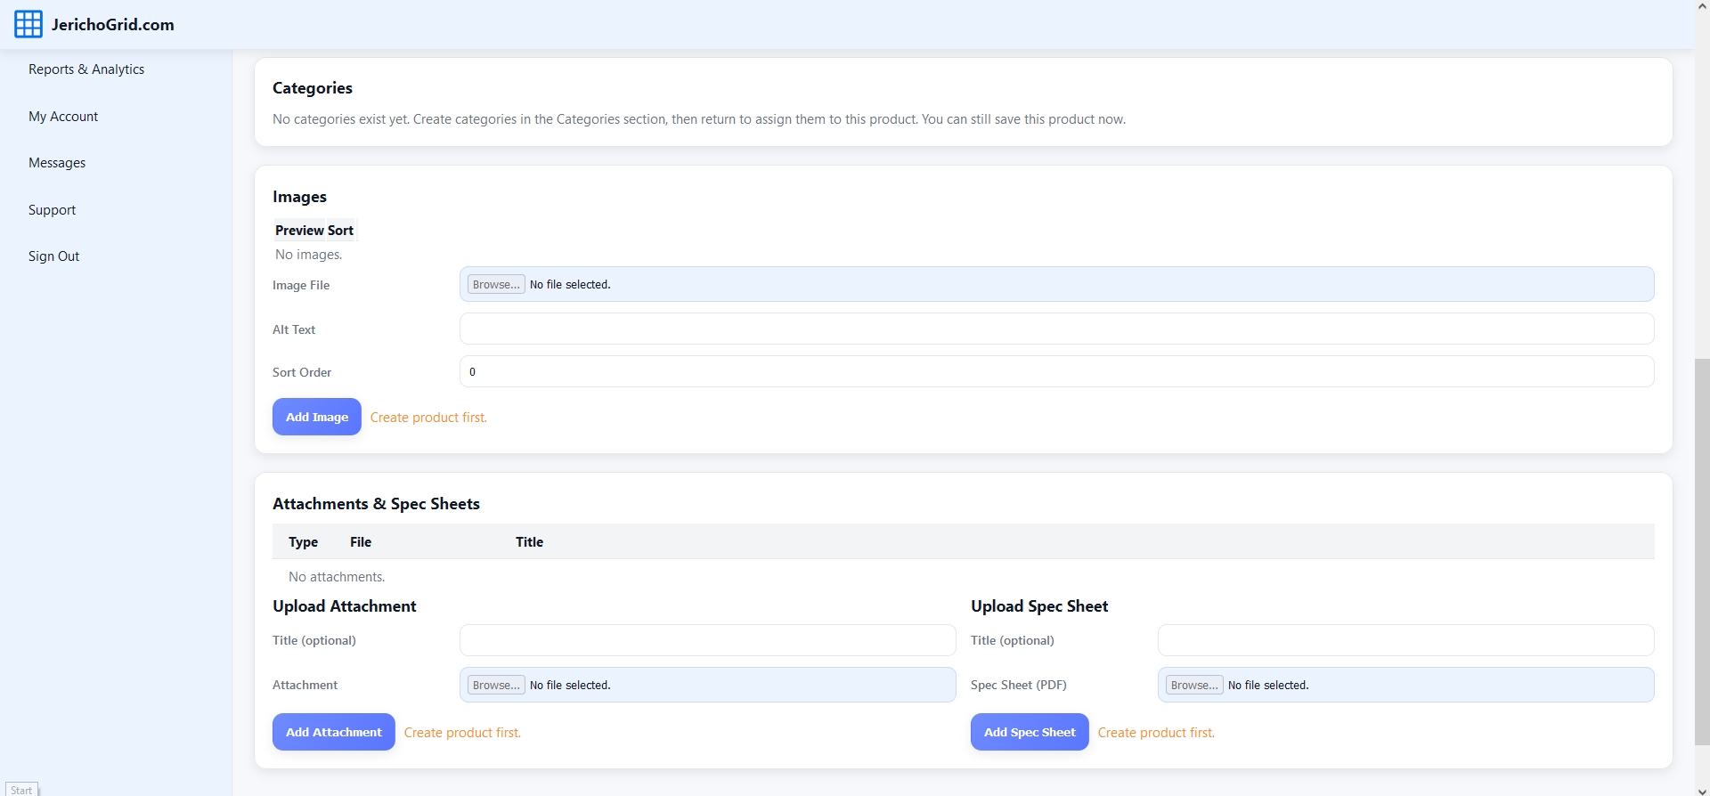Go to My Account page

(x=63, y=117)
